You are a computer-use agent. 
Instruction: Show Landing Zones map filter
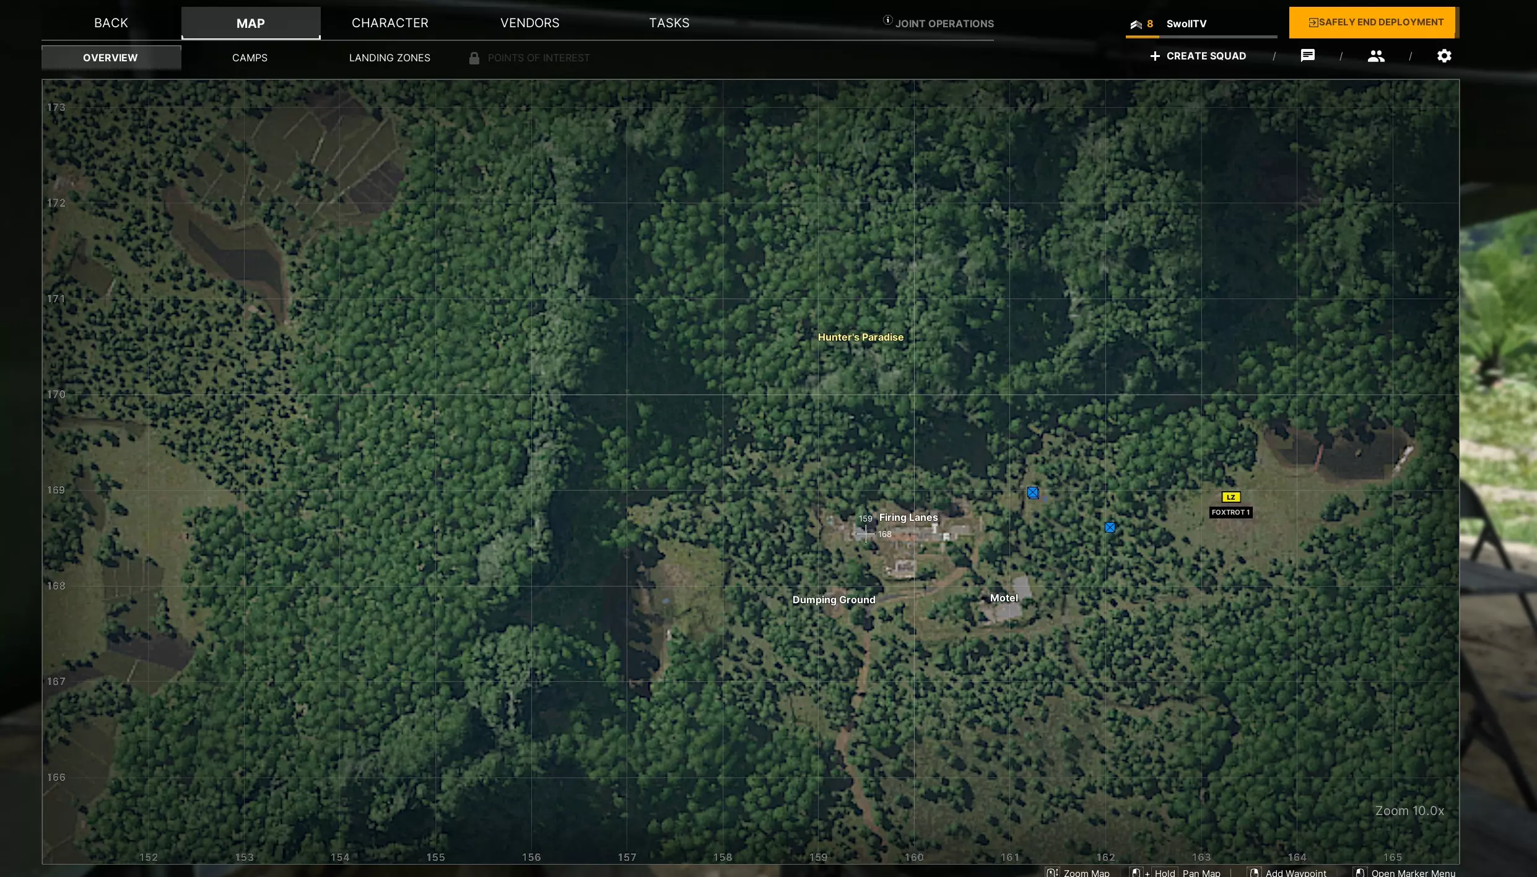pyautogui.click(x=390, y=58)
